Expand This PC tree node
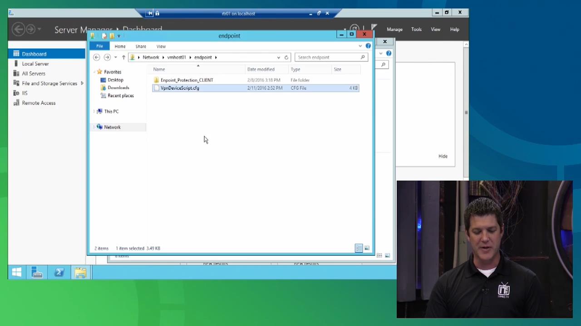The image size is (581, 326). tap(94, 111)
